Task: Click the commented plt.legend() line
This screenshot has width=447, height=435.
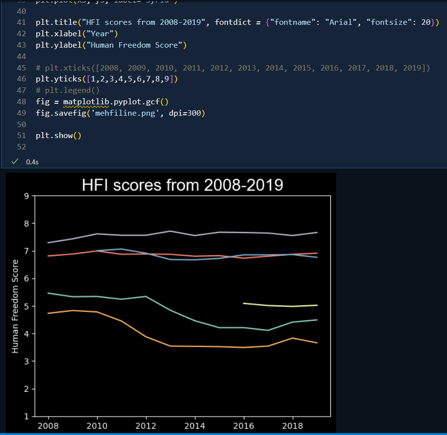Action: click(68, 90)
